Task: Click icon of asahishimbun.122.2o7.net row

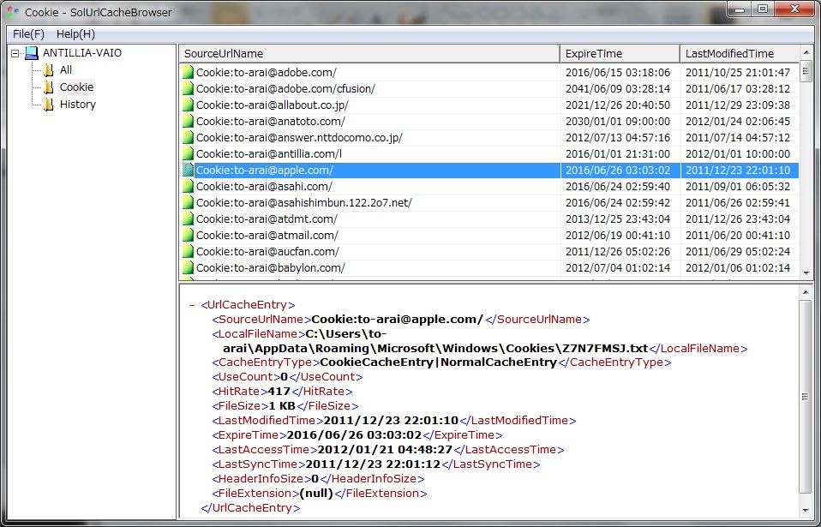Action: [x=188, y=202]
